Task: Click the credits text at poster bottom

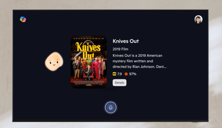Action: (x=89, y=83)
